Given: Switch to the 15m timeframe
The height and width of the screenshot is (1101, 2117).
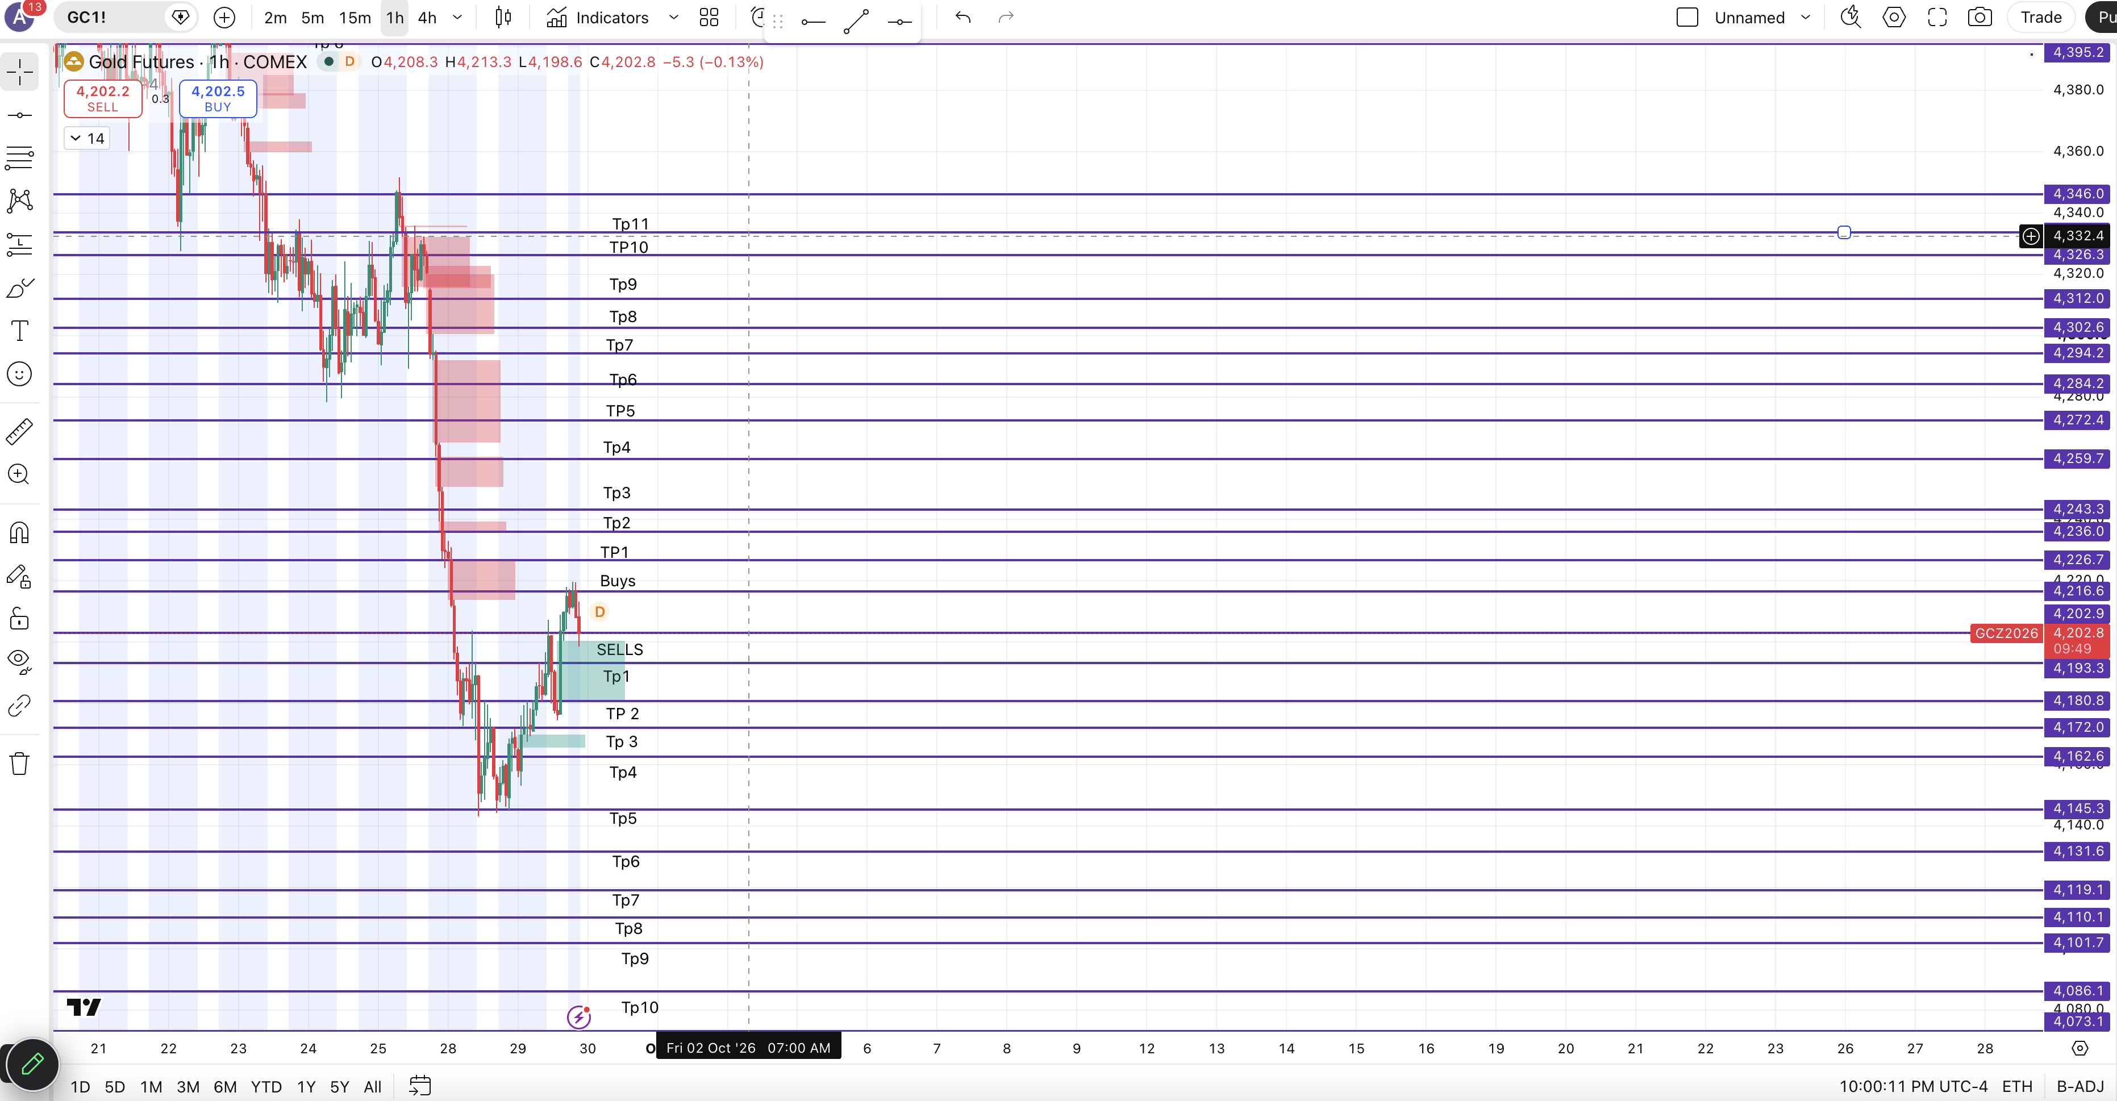Looking at the screenshot, I should point(355,17).
